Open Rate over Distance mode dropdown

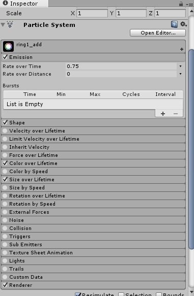tap(180, 74)
